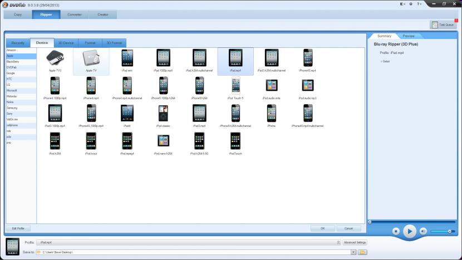The width and height of the screenshot is (462, 260).
Task: Select the Apple TV device profile
Action: [x=91, y=61]
